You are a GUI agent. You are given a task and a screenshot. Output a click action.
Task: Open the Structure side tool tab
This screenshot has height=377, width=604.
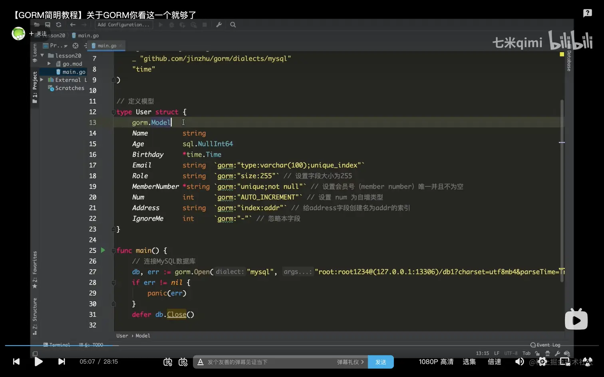pos(35,316)
